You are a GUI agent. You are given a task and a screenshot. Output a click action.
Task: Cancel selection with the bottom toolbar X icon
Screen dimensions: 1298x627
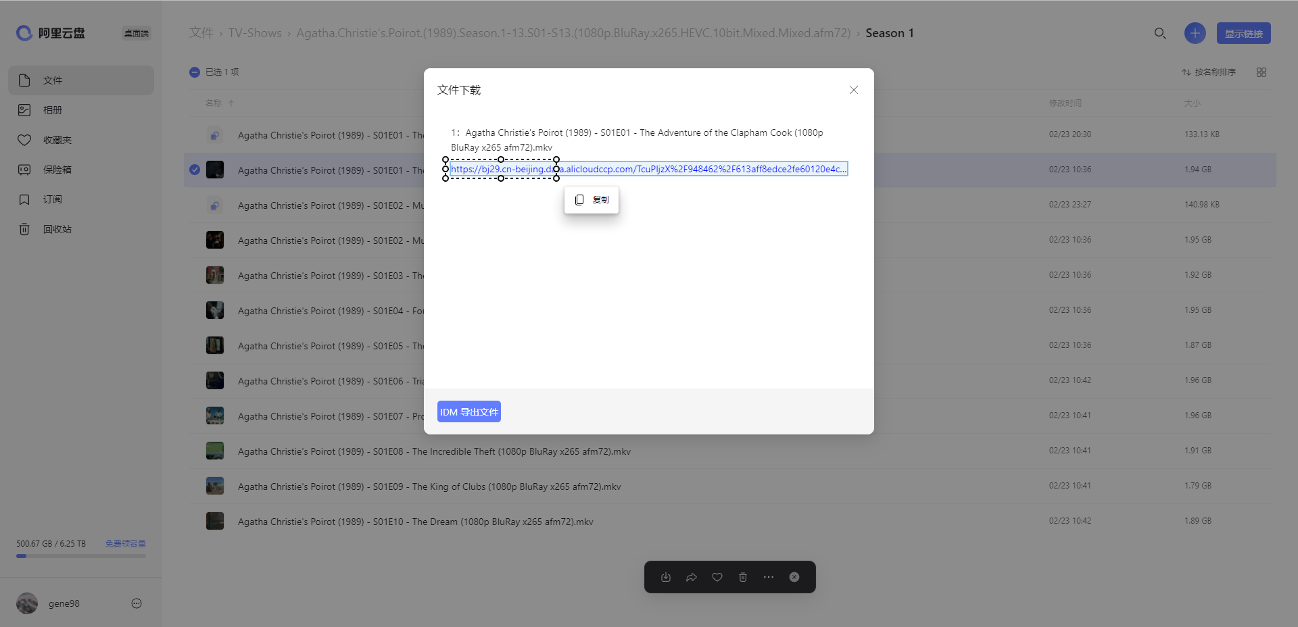point(794,577)
